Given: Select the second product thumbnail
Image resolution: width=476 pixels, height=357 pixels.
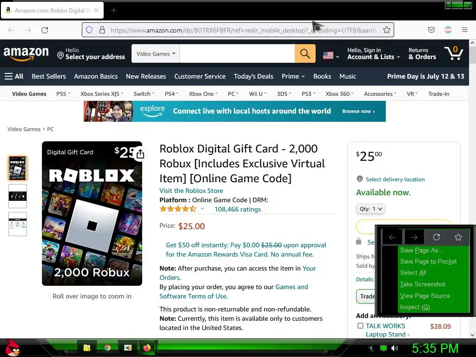Looking at the screenshot, I should coord(18,196).
